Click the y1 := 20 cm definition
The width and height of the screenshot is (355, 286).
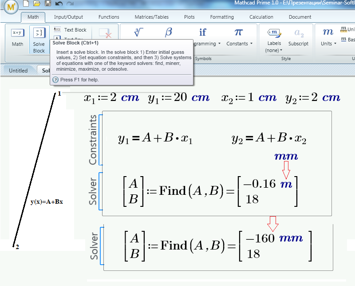[179, 98]
